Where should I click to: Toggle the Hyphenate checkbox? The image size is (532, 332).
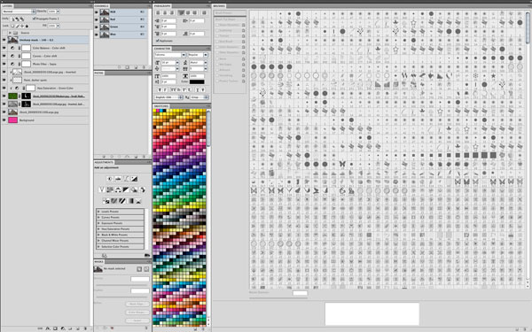click(157, 41)
